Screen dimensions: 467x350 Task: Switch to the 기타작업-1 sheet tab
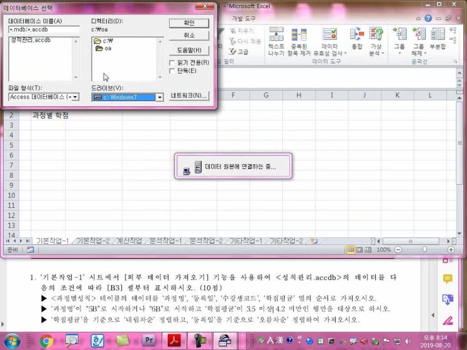click(246, 241)
